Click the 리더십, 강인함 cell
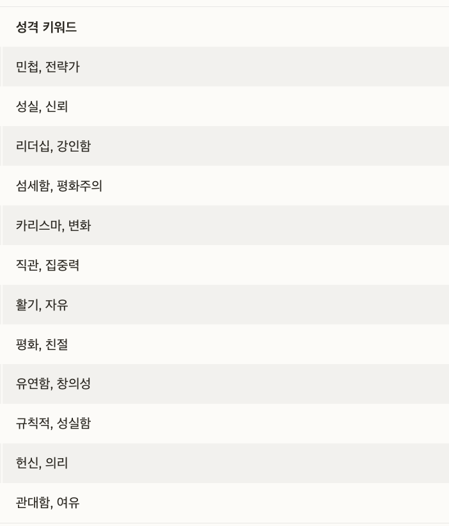Screen dimensions: 449x526 (x=224, y=146)
